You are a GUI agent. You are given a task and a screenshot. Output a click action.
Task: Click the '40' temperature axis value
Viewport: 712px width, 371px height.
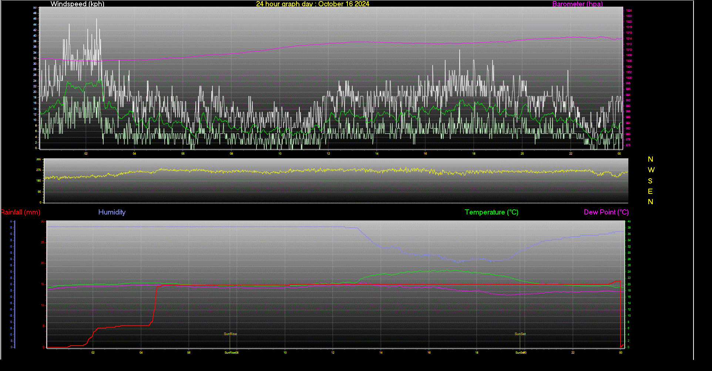tap(629, 221)
